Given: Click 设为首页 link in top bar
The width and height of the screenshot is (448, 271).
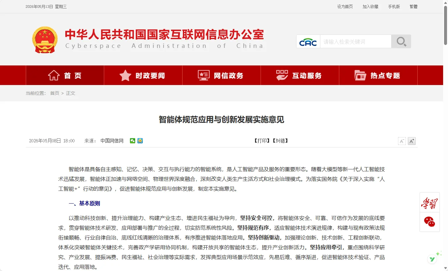Looking at the screenshot, I should click(345, 7).
